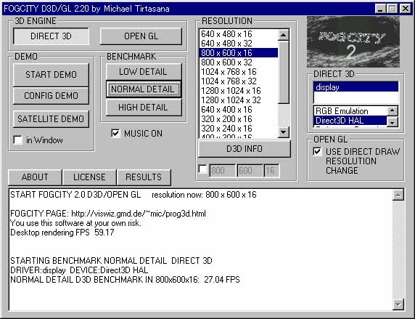Run NORMAL DETAIL benchmark
Viewport: 415px width, 319px height.
(143, 89)
